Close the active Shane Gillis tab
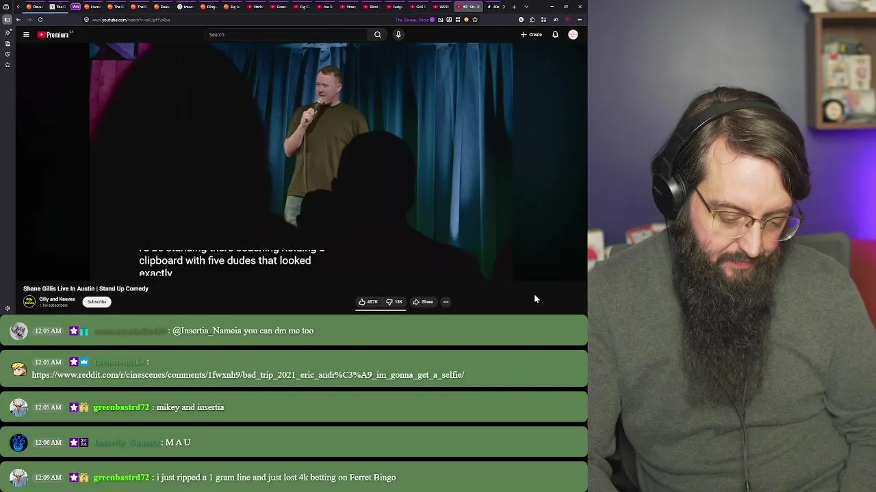The height and width of the screenshot is (492, 876). [480, 7]
